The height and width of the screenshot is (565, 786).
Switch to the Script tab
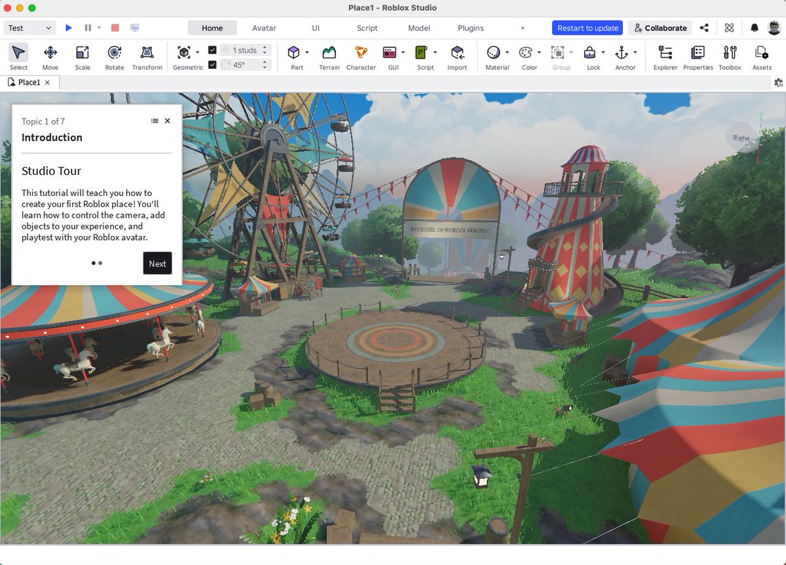click(x=367, y=28)
